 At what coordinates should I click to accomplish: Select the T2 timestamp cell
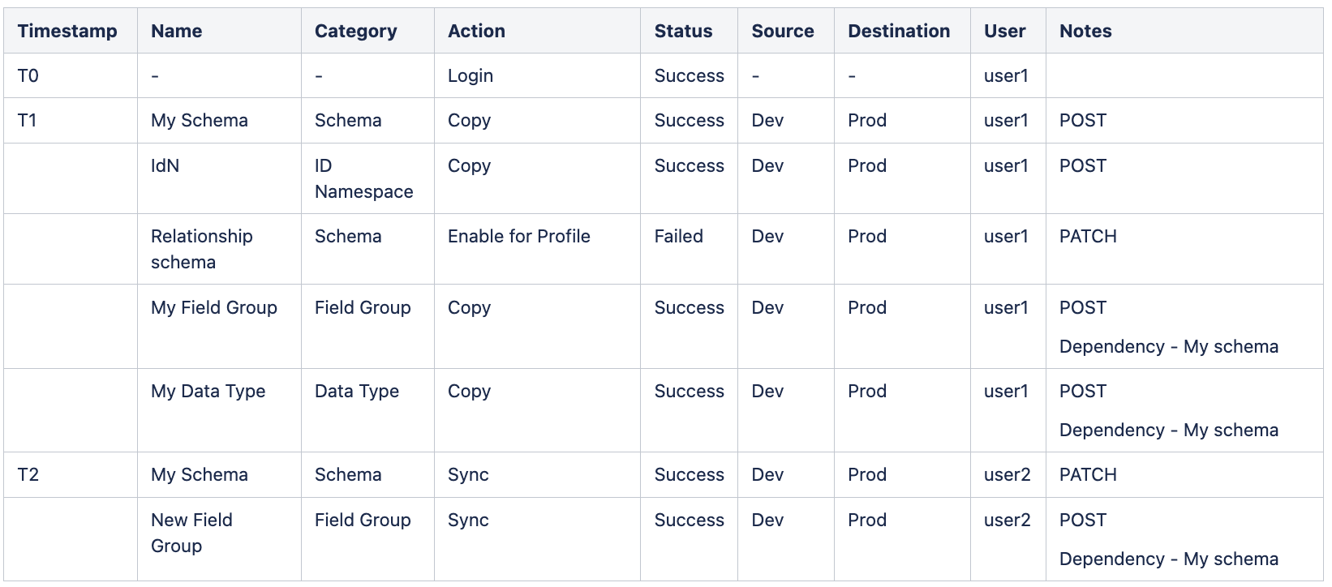[28, 474]
